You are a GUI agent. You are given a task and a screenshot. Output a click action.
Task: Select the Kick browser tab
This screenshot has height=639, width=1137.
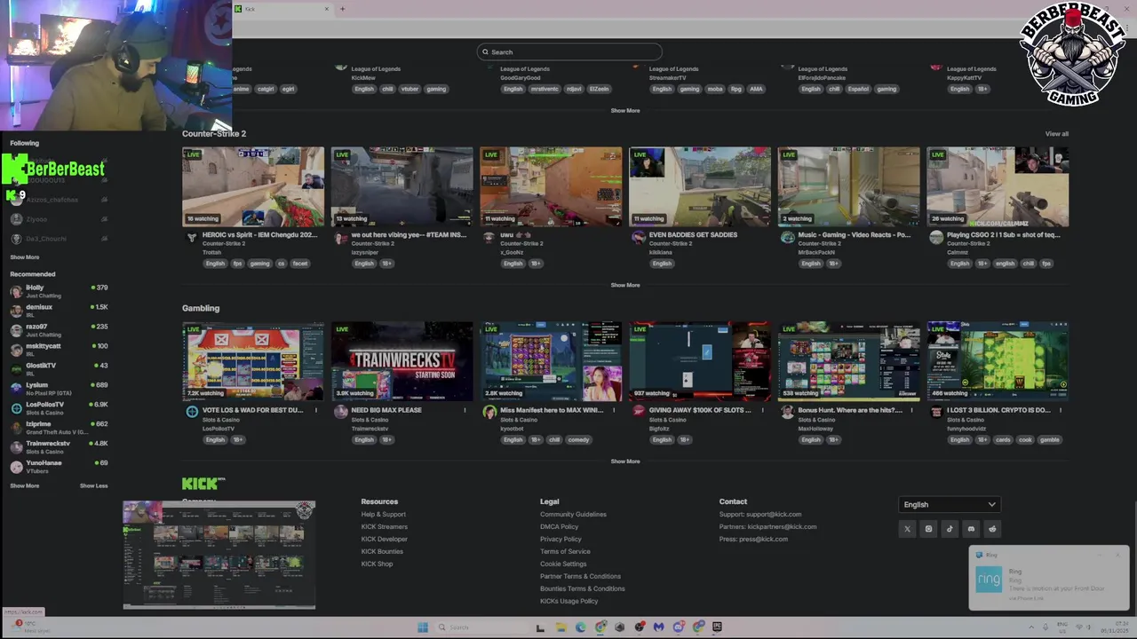point(282,9)
